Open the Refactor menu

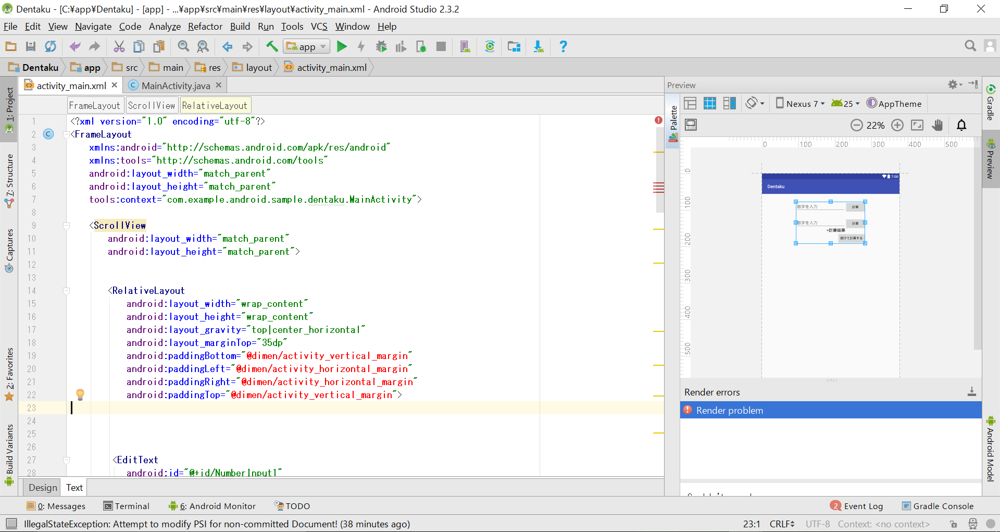pos(205,27)
